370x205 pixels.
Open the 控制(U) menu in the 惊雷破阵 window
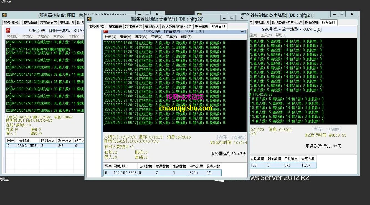110,37
